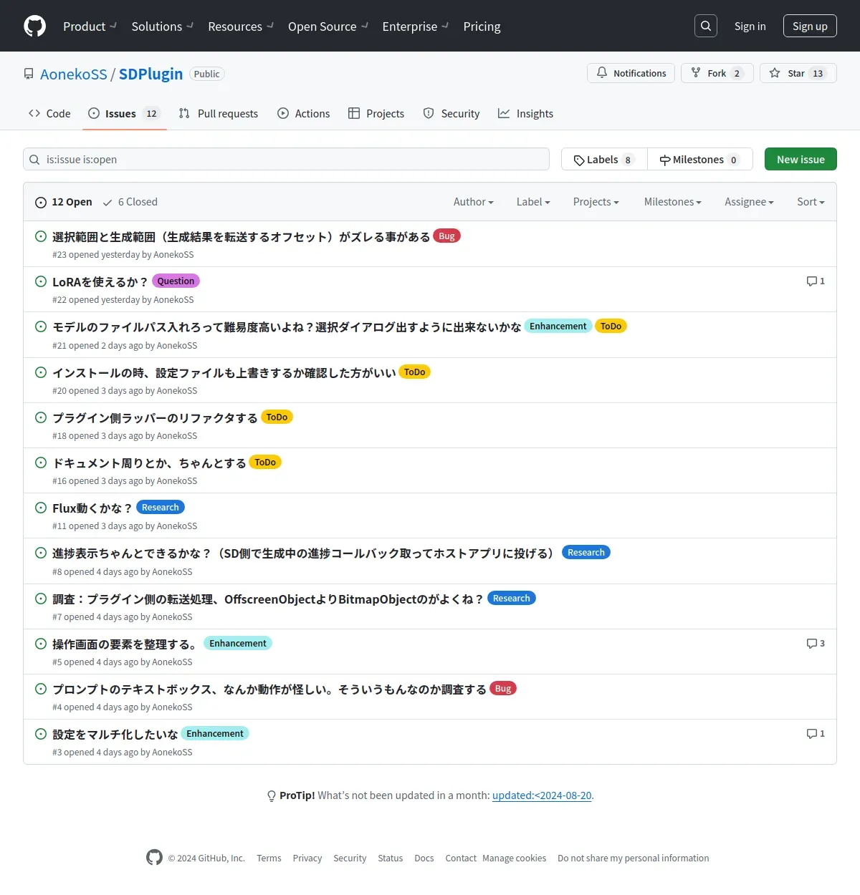Click the yellow ToDo label on issue #20
860x895 pixels.
[414, 372]
